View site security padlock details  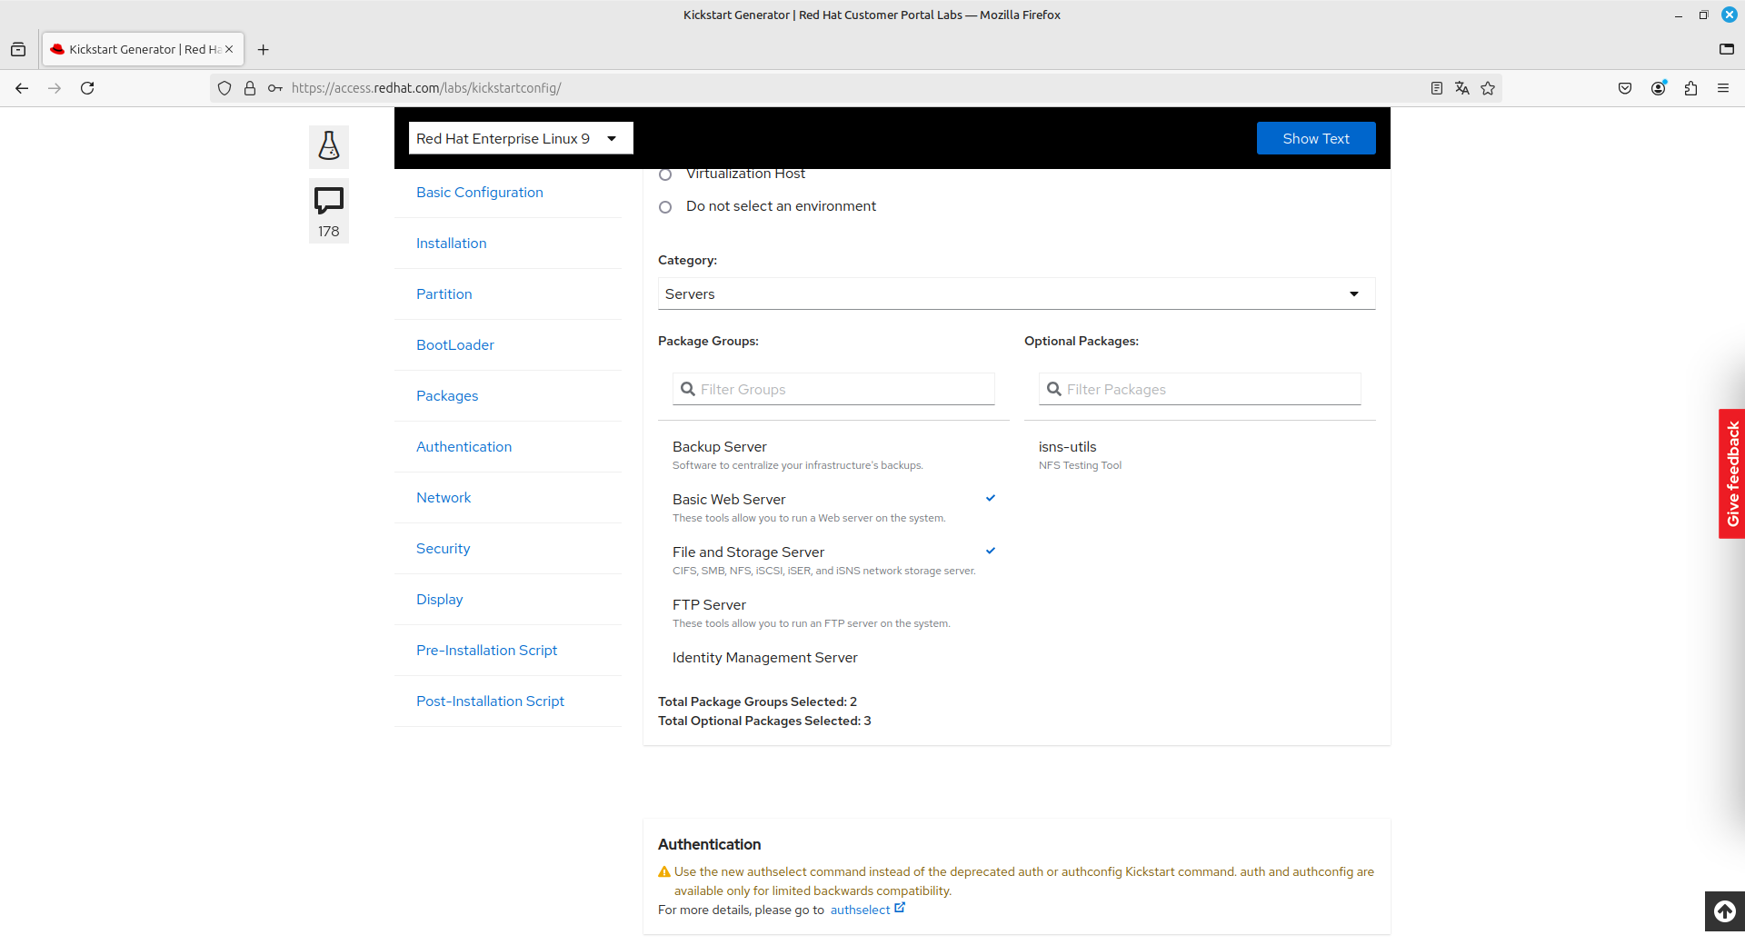click(250, 88)
